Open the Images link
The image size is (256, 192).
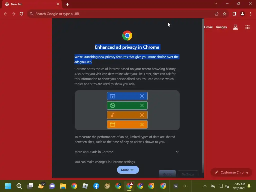tap(221, 27)
